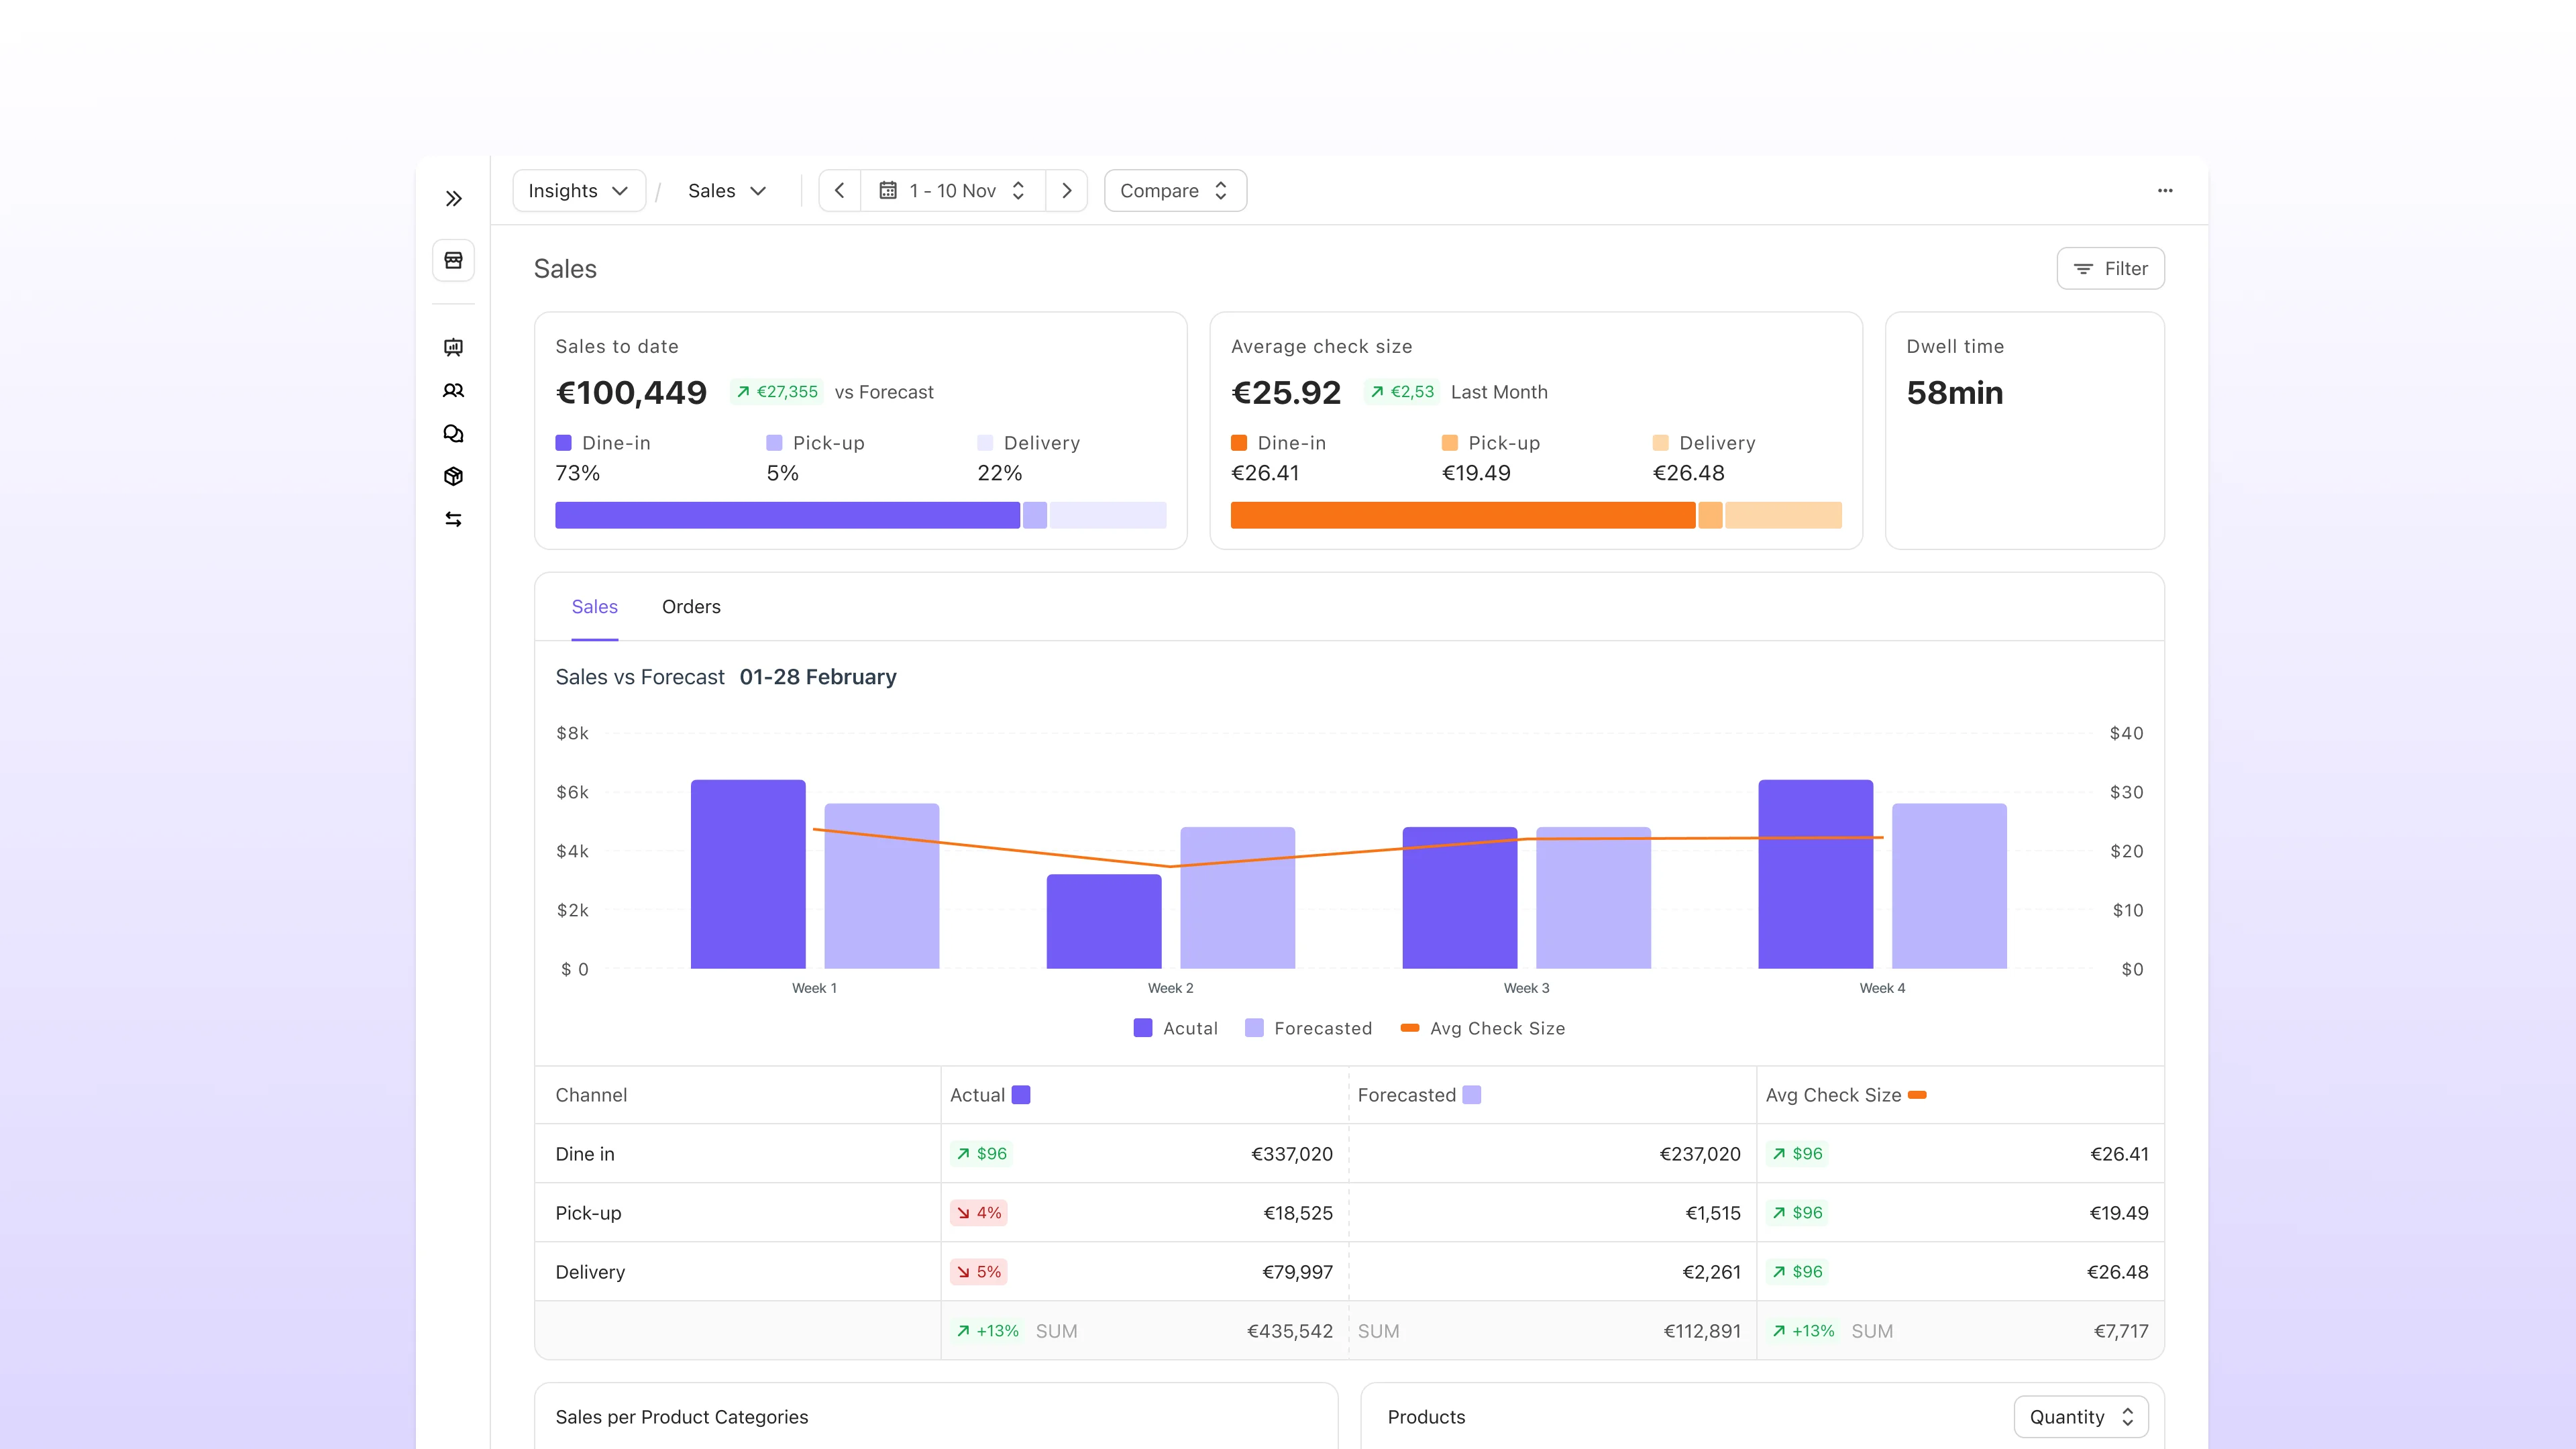Open the store icon in sidebar

tap(453, 260)
